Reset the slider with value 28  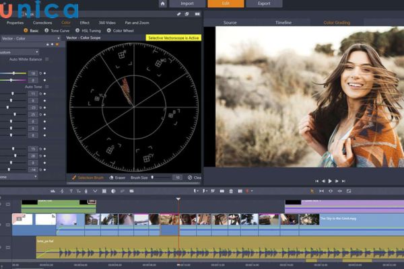click(x=40, y=156)
